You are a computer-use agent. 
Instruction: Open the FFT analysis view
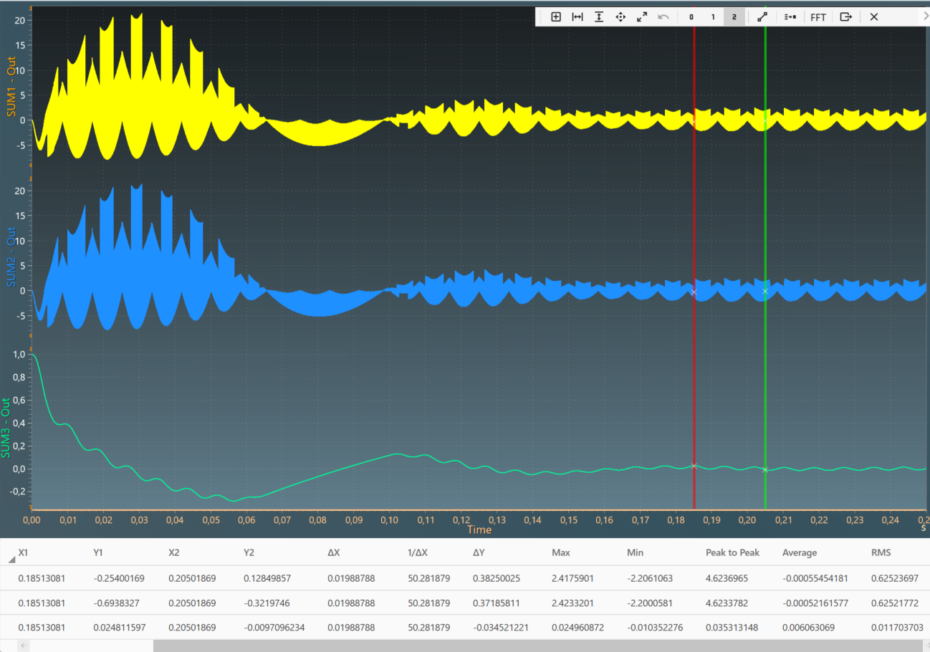tap(818, 16)
